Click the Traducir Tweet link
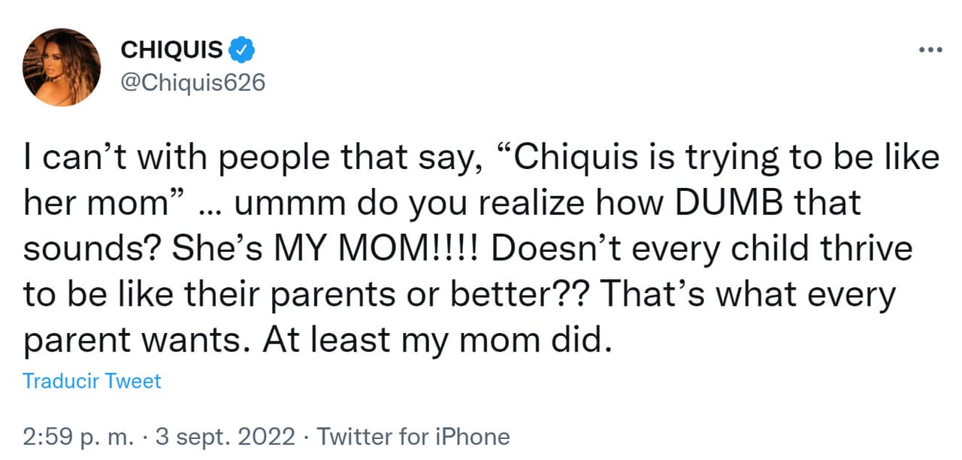Viewport: 962px width, 460px height. [91, 381]
